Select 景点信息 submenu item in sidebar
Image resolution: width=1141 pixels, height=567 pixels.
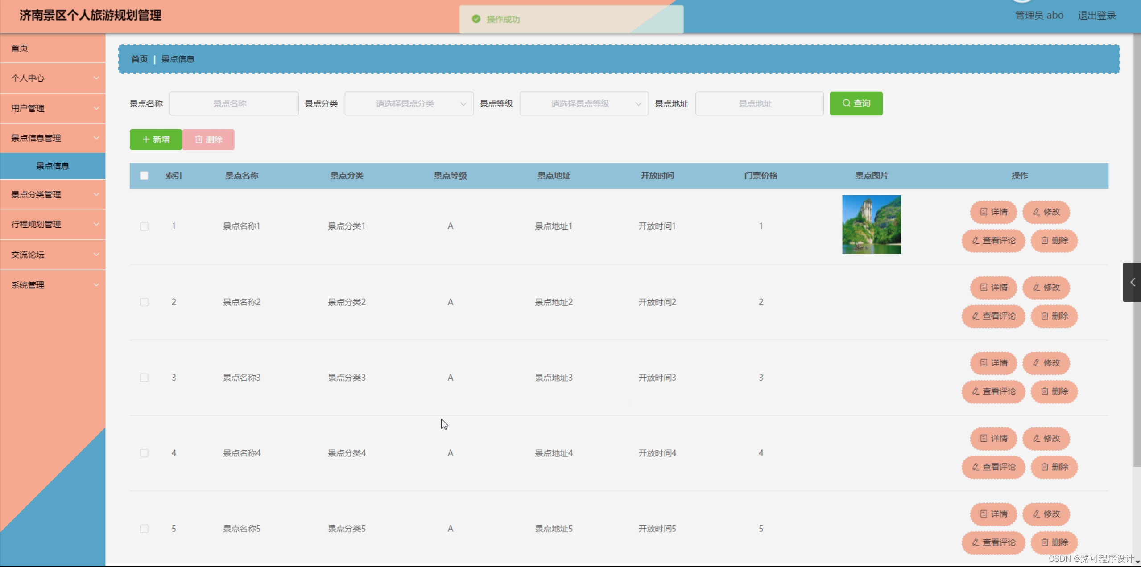[53, 166]
